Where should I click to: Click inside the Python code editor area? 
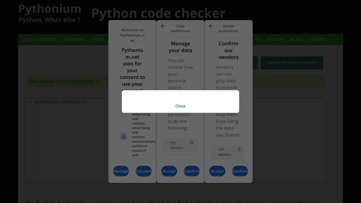coord(175,140)
